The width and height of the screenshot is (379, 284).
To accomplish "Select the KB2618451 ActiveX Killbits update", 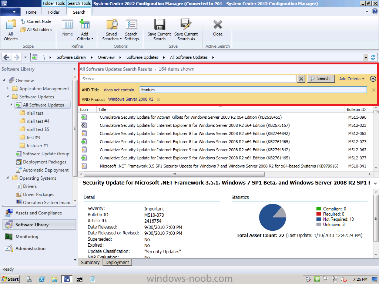I will [191, 117].
